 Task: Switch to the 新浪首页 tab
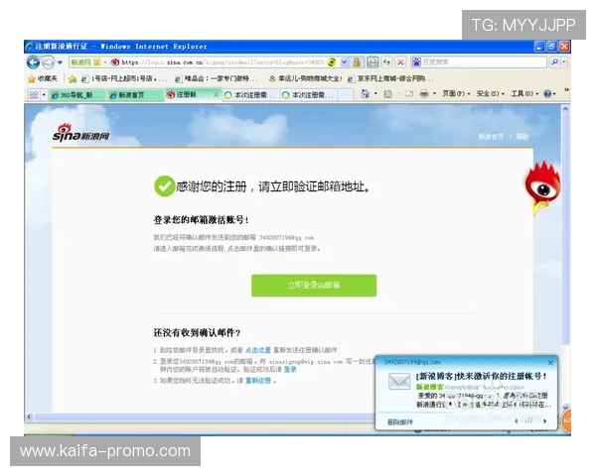(135, 95)
